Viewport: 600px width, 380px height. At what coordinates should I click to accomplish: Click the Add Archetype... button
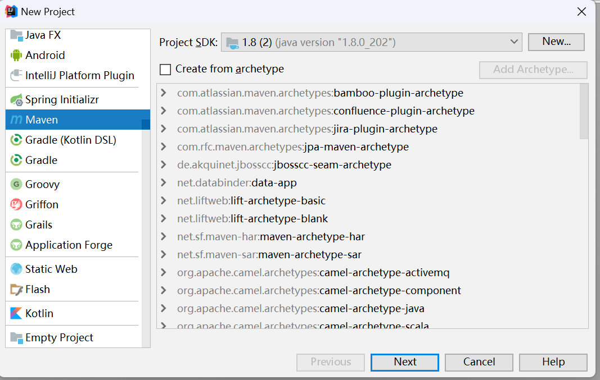[x=533, y=70]
